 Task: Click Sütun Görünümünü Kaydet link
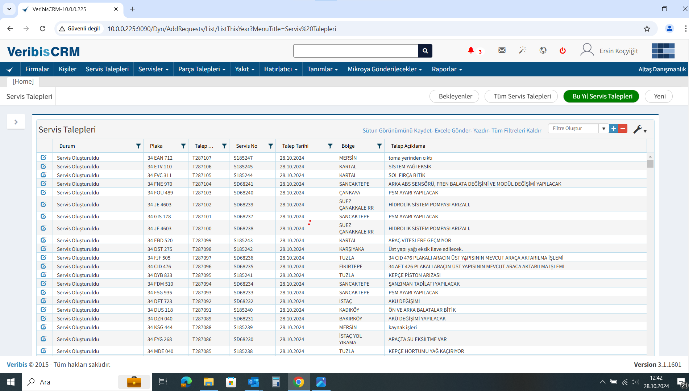[397, 130]
